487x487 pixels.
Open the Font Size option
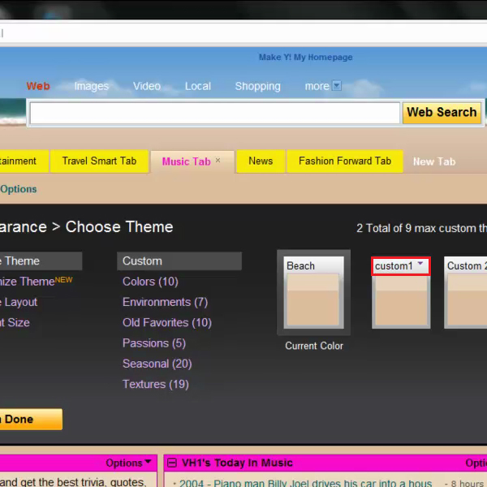15,322
